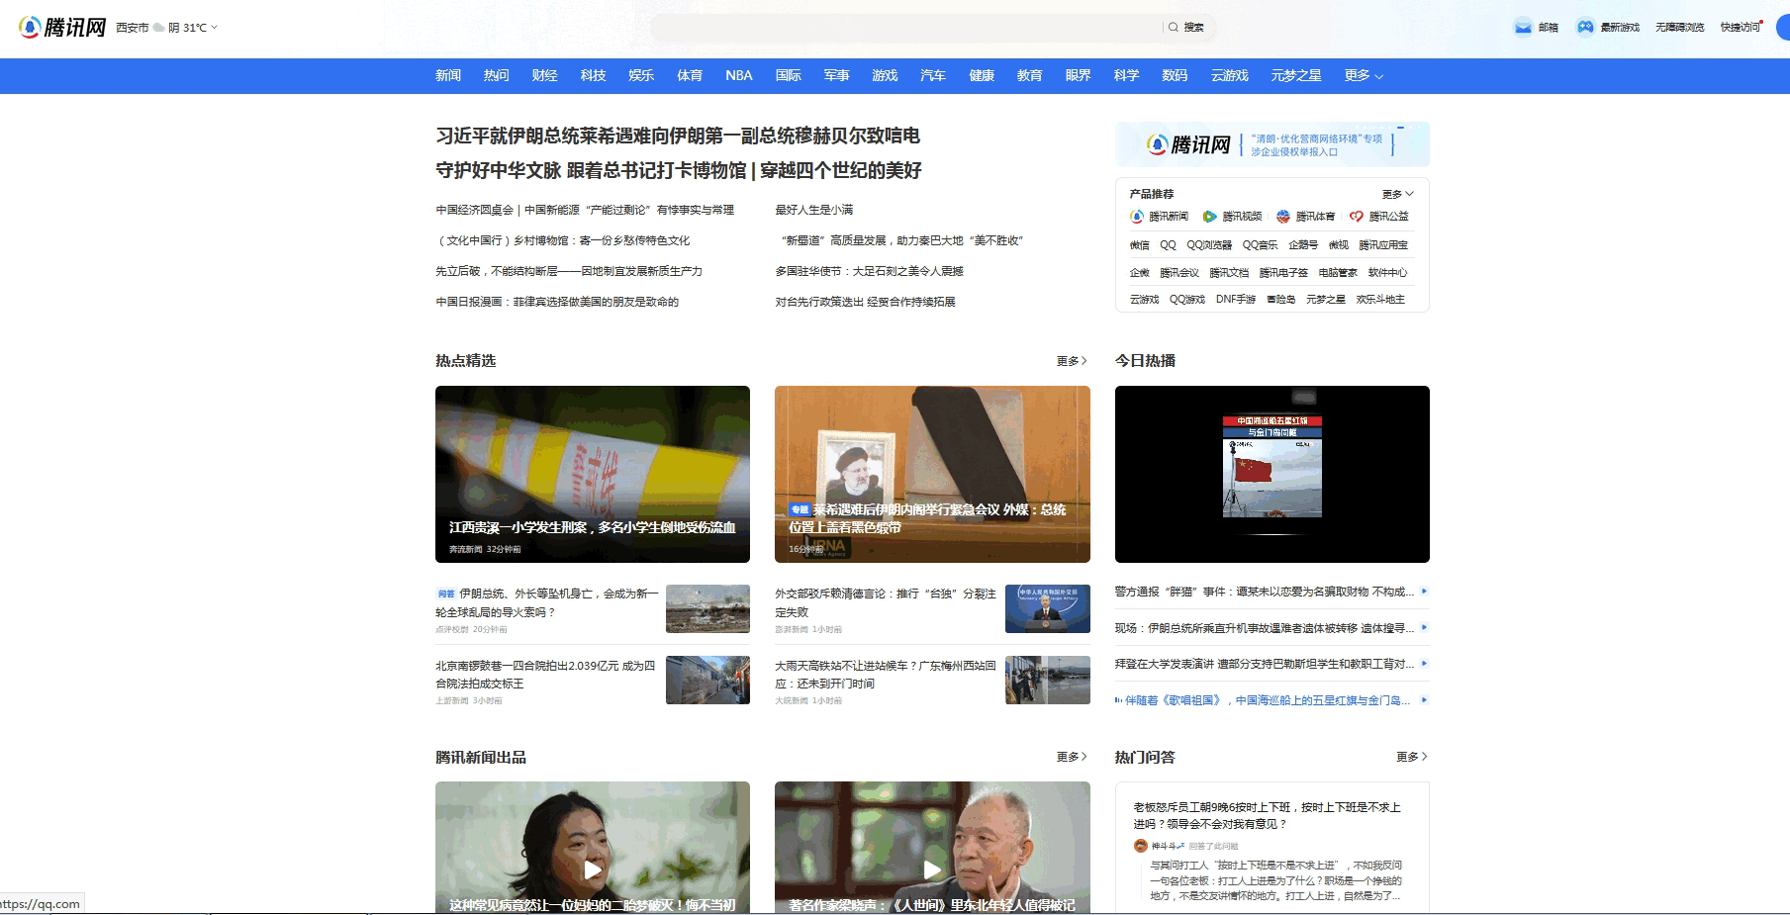
Task: Open 大雨天高铁站 thumbnail image
Action: click(1048, 680)
